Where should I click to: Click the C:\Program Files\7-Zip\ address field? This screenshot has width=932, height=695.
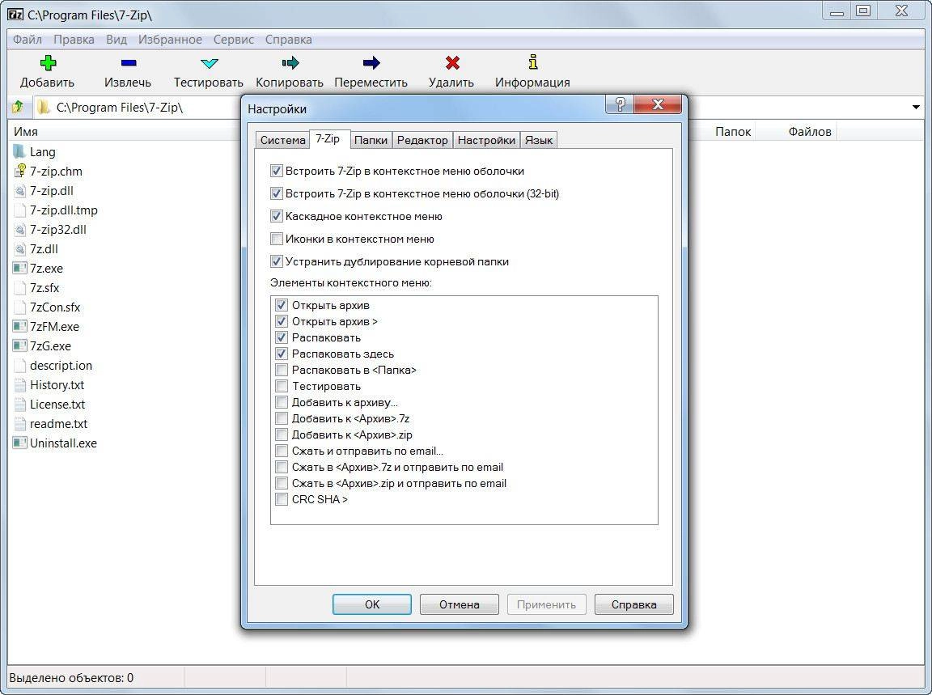coord(137,107)
